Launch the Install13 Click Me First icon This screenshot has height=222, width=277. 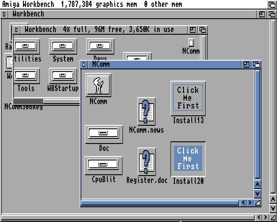(188, 98)
